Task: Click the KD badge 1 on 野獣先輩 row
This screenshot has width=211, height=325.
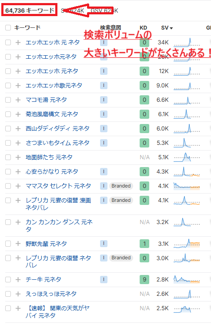Action: point(144,244)
